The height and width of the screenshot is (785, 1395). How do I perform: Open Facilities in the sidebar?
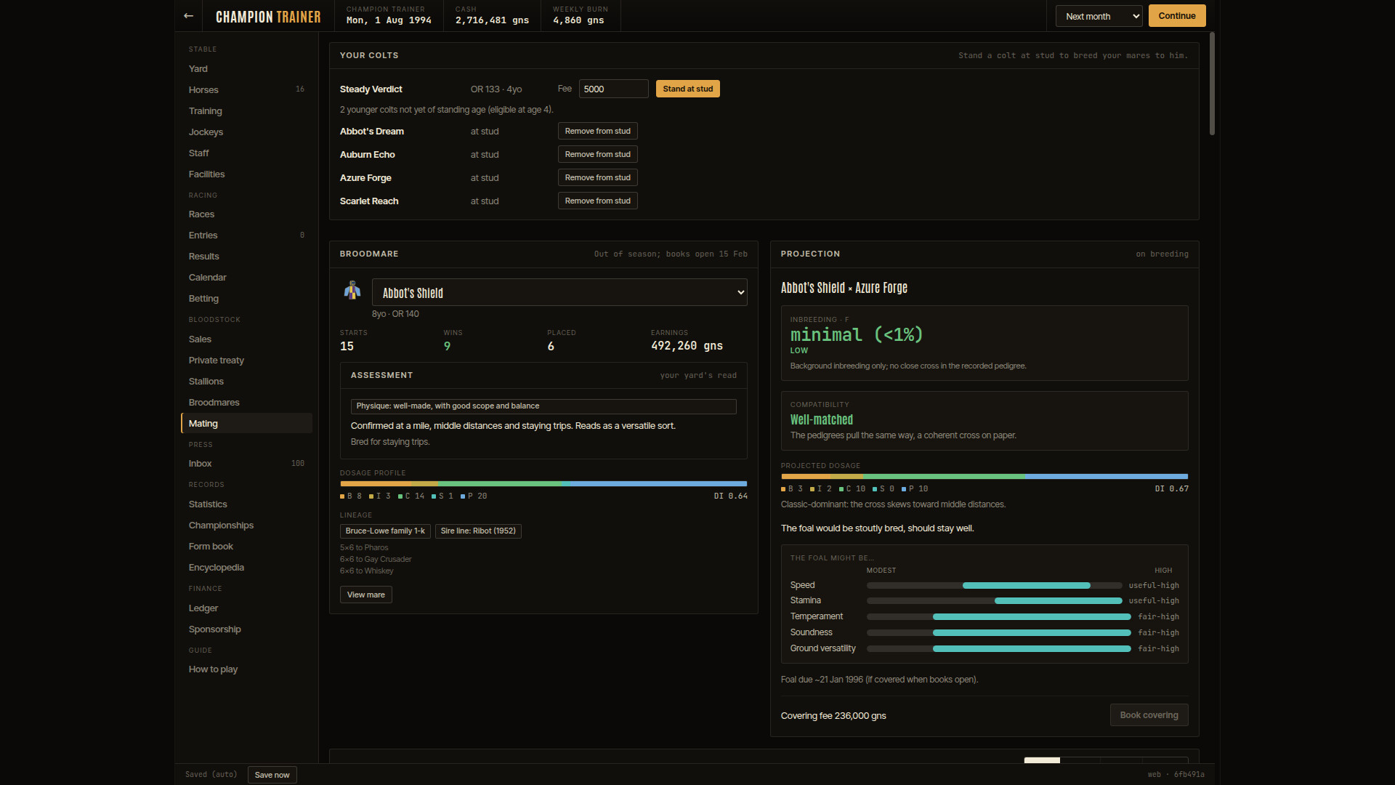click(246, 174)
